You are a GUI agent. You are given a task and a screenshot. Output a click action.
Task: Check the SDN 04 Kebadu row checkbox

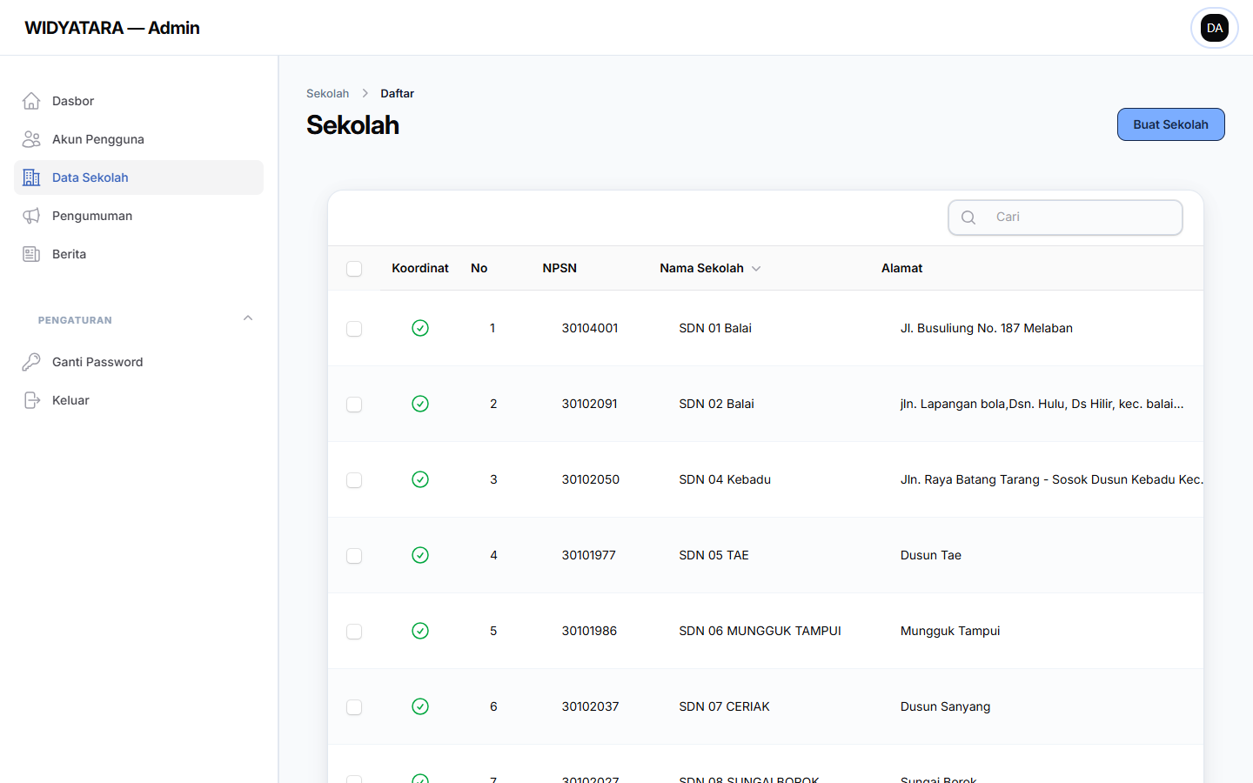[354, 480]
